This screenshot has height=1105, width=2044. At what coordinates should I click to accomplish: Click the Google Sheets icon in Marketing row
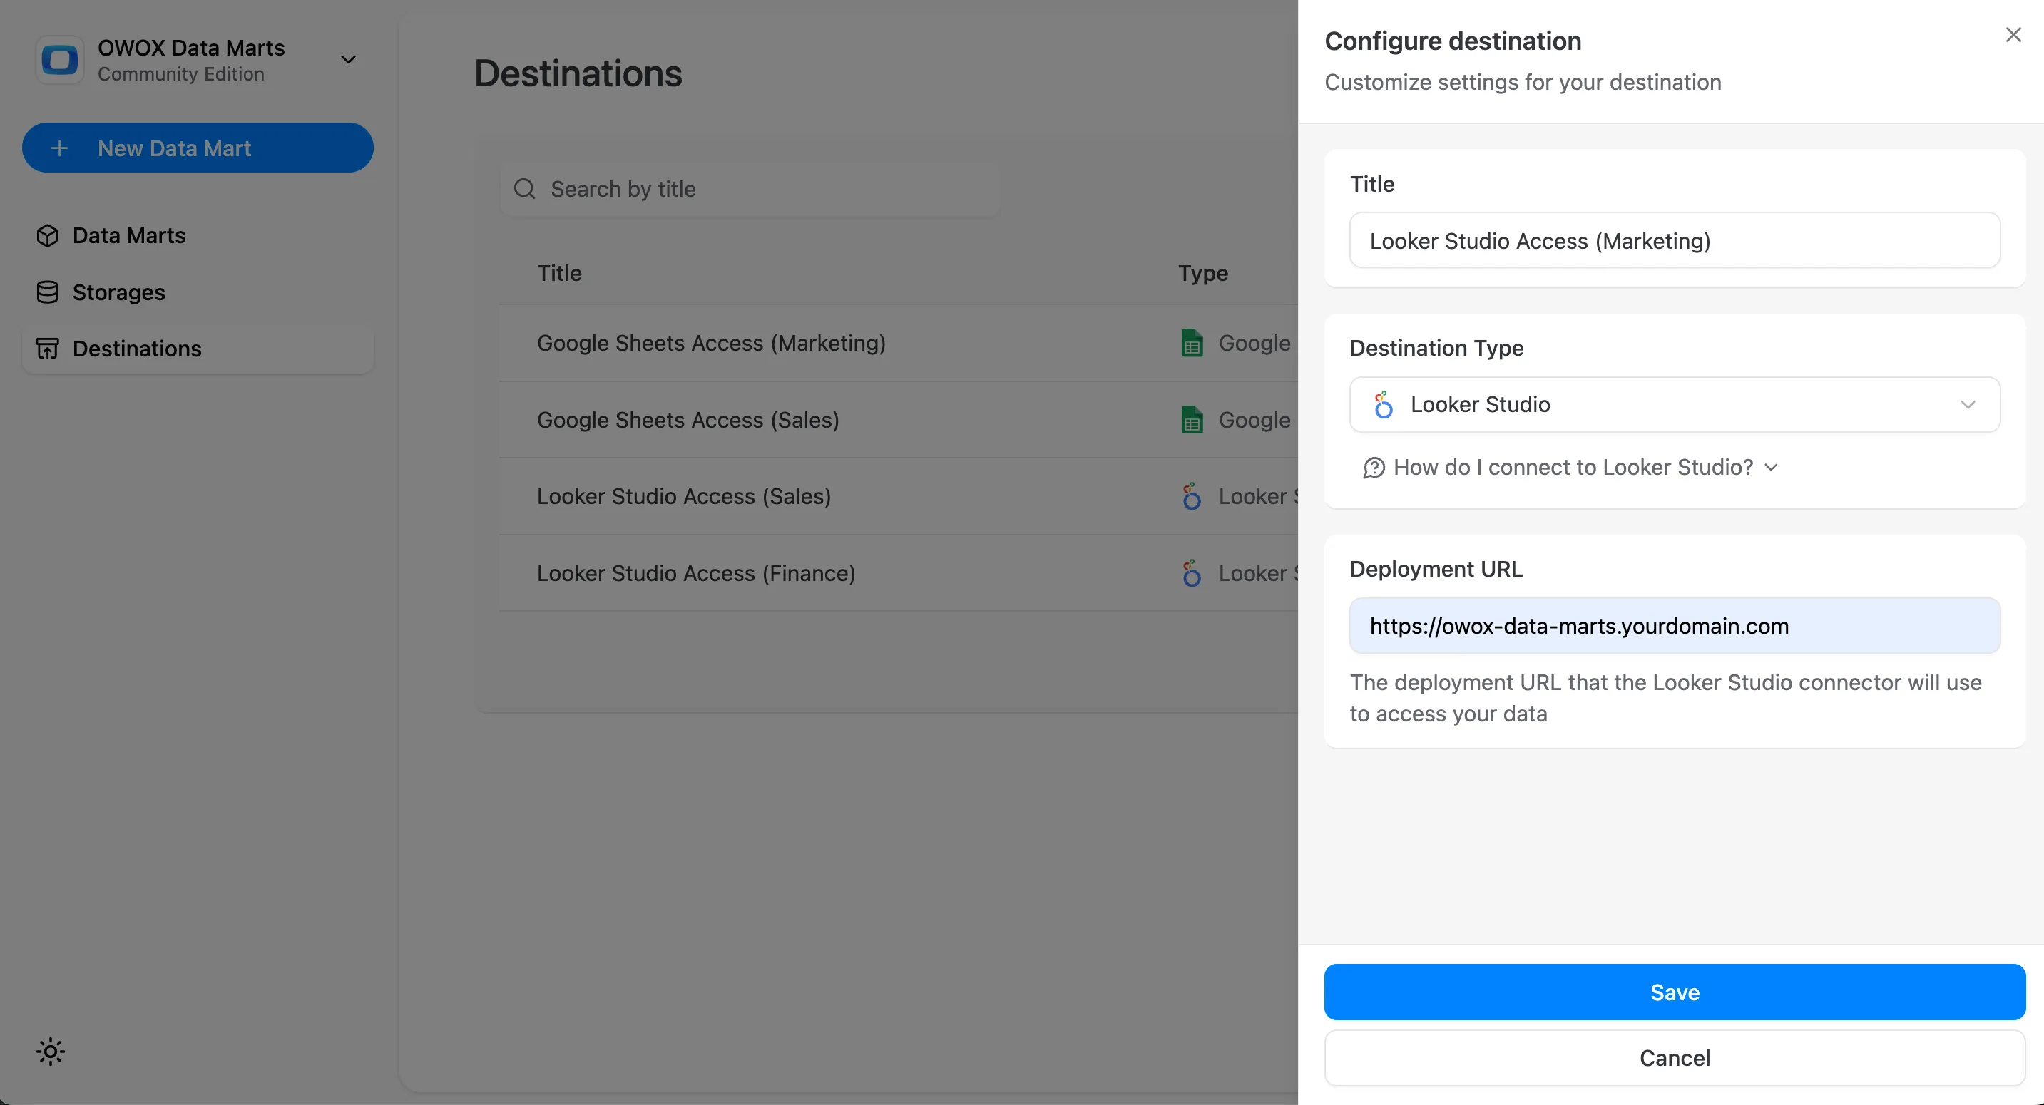pyautogui.click(x=1192, y=344)
